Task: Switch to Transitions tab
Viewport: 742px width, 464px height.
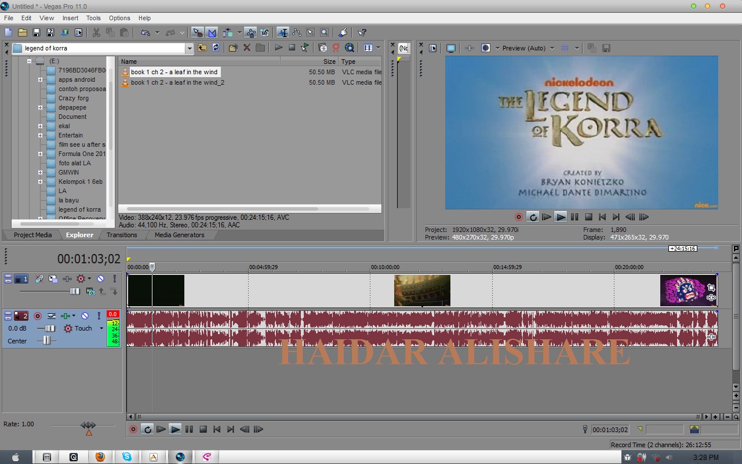Action: pos(122,235)
